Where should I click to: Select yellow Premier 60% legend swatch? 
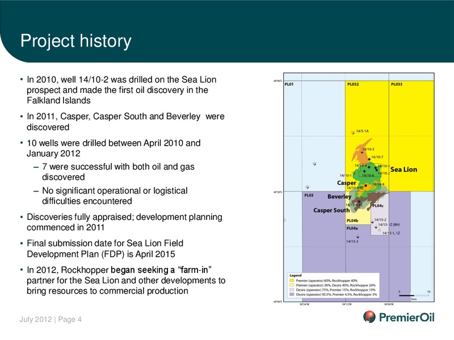coord(292,280)
